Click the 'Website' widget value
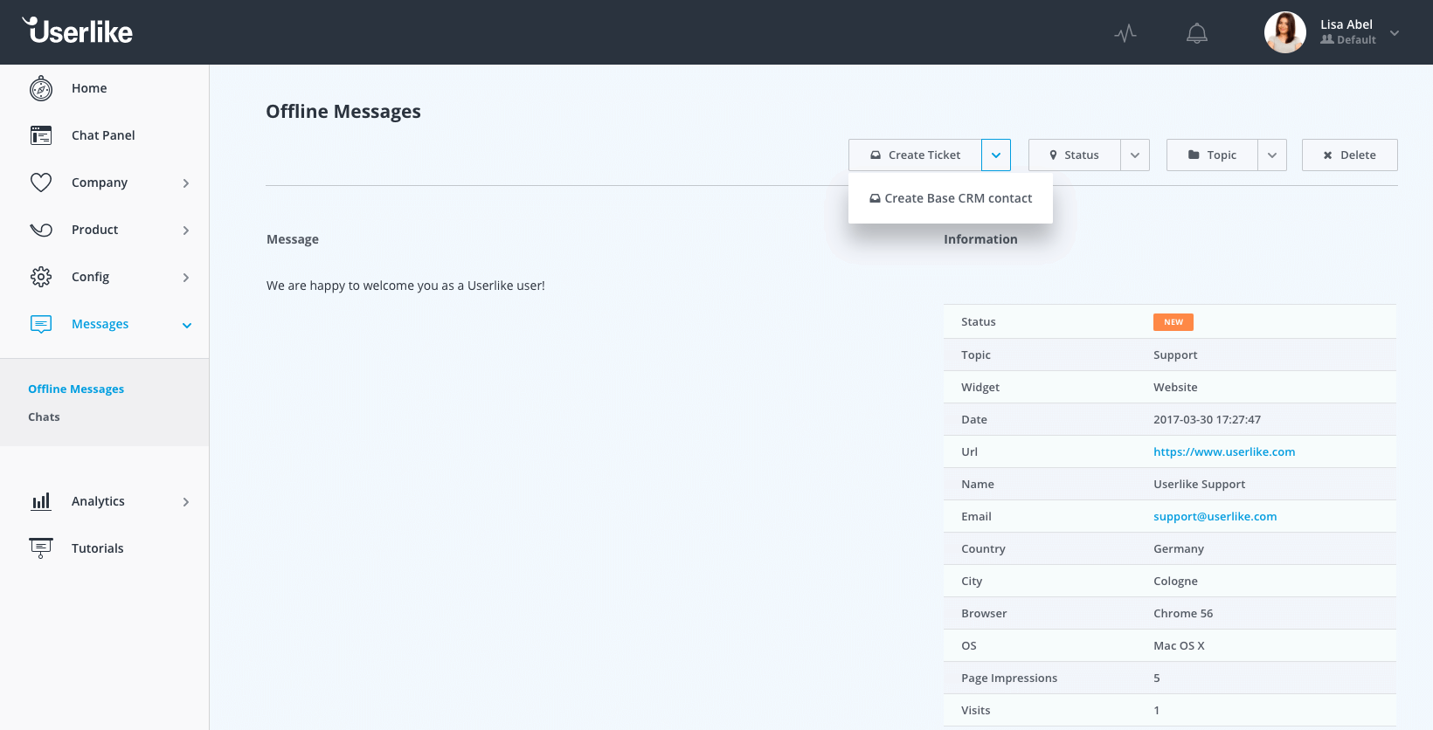Image resolution: width=1433 pixels, height=730 pixels. [1175, 387]
